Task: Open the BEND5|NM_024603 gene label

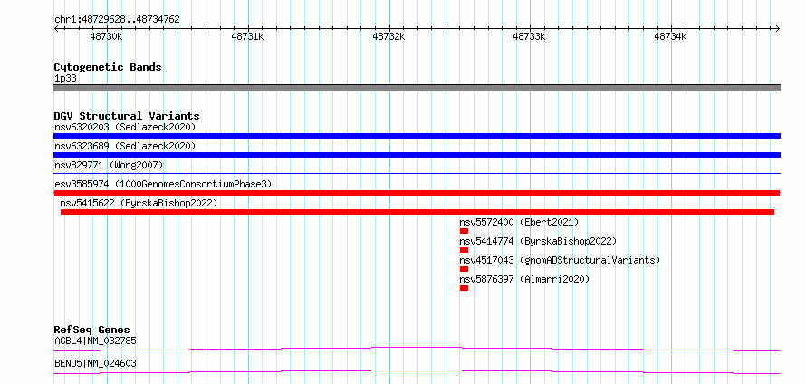Action: coord(95,363)
